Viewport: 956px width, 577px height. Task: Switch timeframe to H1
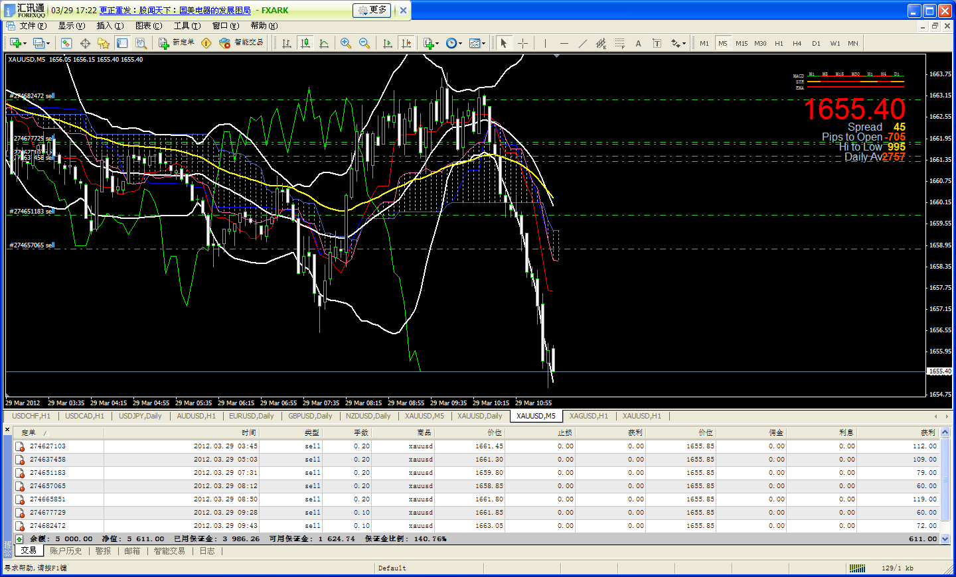pyautogui.click(x=779, y=43)
